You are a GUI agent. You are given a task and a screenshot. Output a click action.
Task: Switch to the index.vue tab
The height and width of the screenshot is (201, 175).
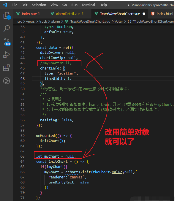tap(30, 14)
